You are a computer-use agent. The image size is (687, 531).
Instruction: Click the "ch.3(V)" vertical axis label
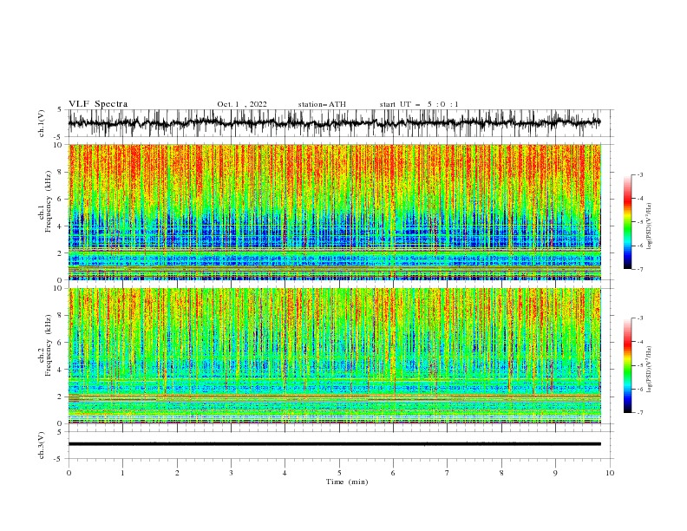(x=42, y=445)
